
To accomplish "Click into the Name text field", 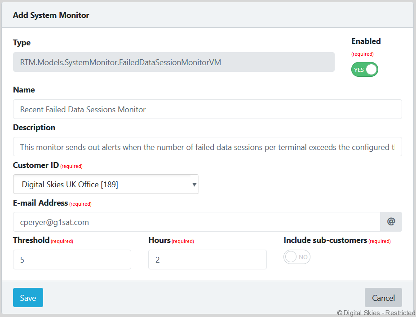I will (207, 109).
